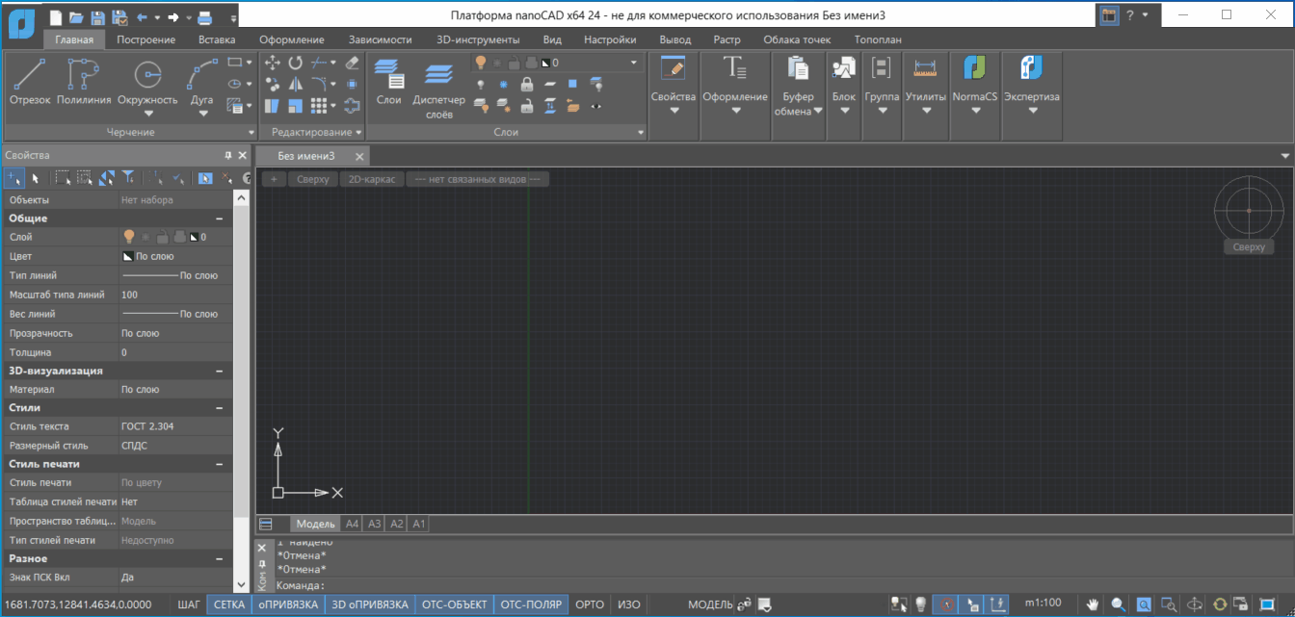Toggle ОРТО orthogonal mode

tap(590, 604)
